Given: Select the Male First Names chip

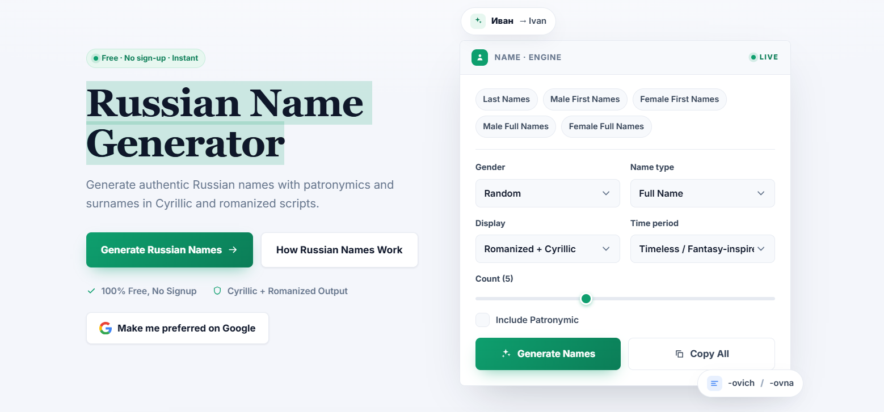Looking at the screenshot, I should (585, 99).
